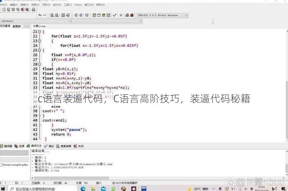Collapse the code fold at line 21
Viewport: 288px width, 191px height.
pyautogui.click(x=39, y=32)
